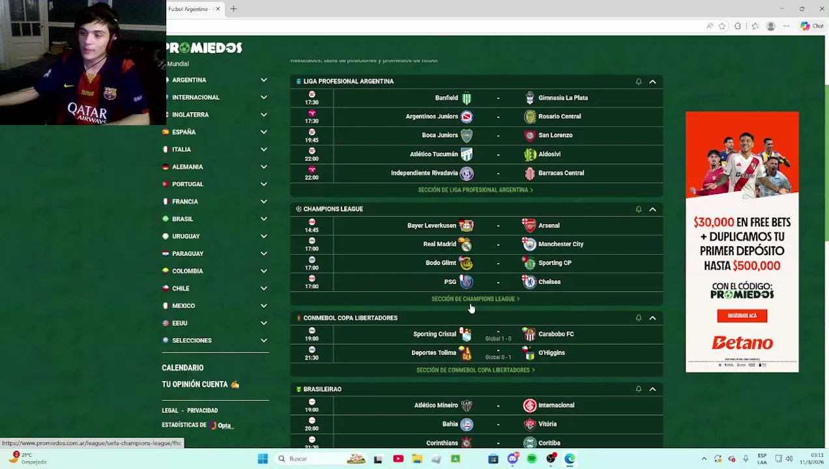Screen dimensions: 829x469
Task: Select Alemania in sidebar
Action: (188, 167)
